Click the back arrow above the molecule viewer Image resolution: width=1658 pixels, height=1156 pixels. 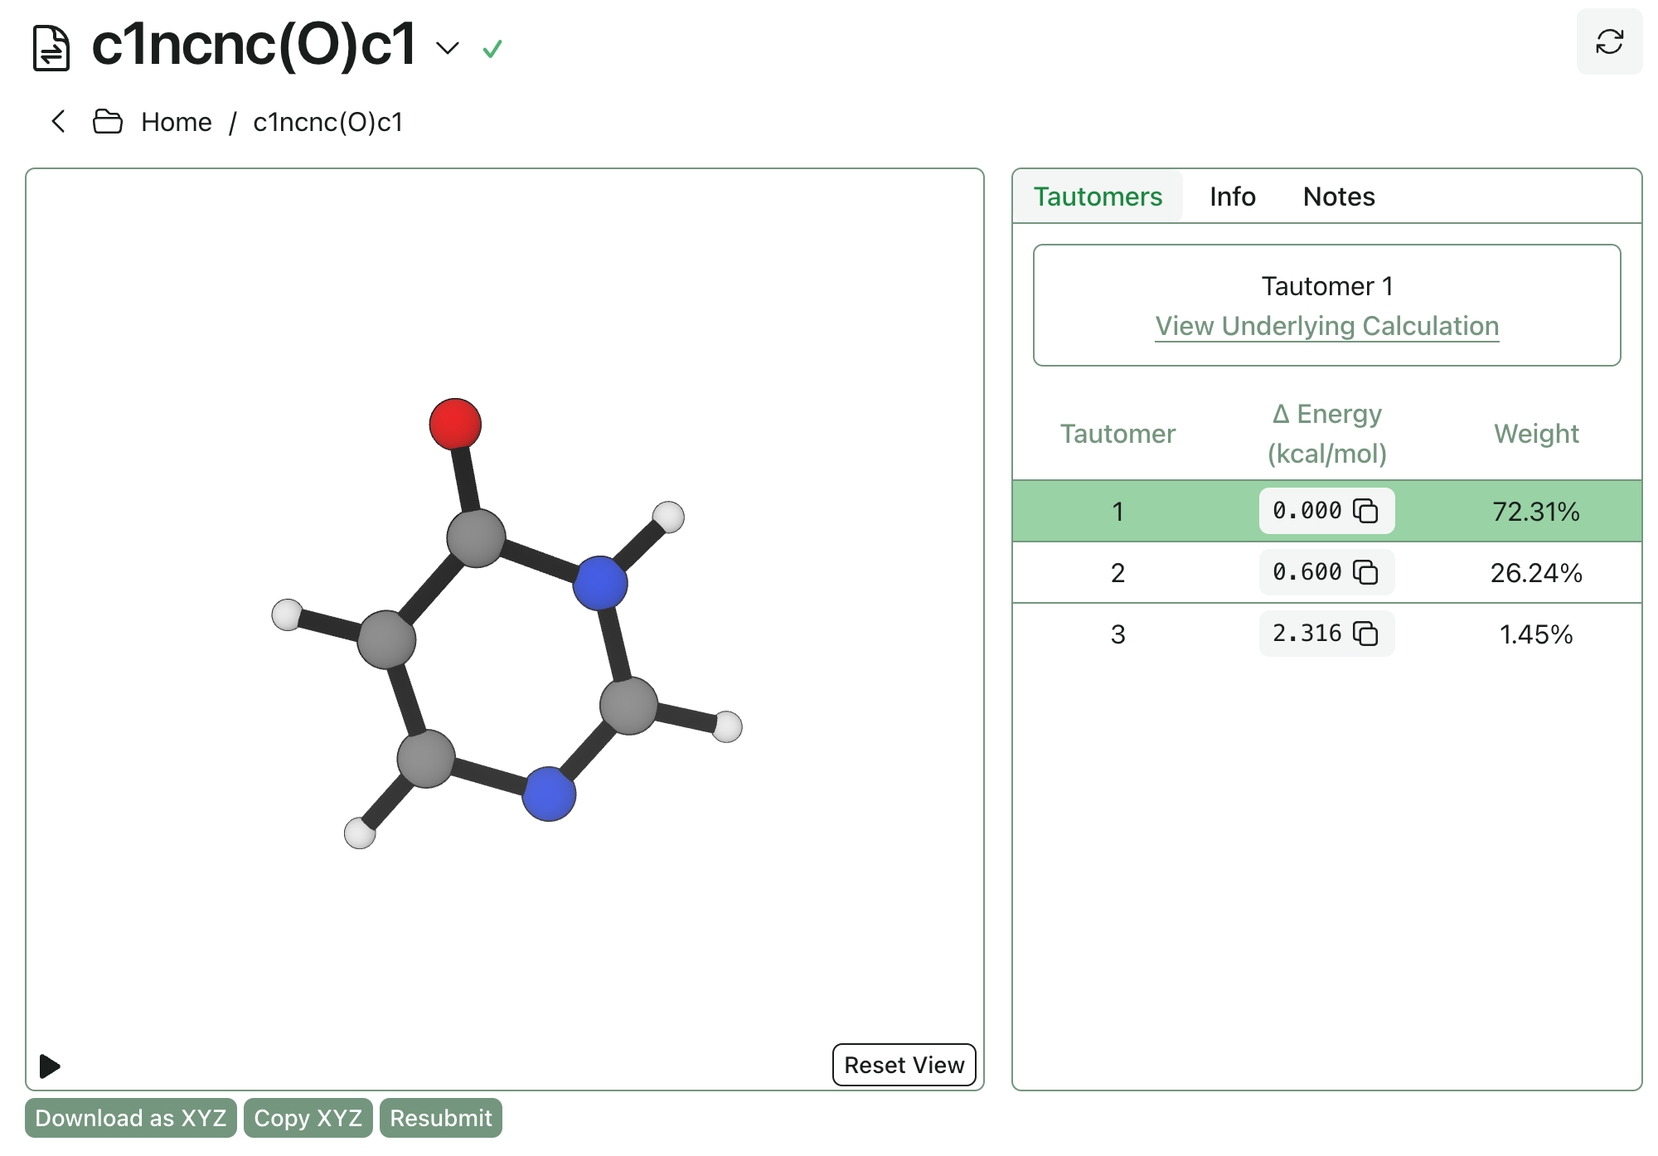click(57, 121)
